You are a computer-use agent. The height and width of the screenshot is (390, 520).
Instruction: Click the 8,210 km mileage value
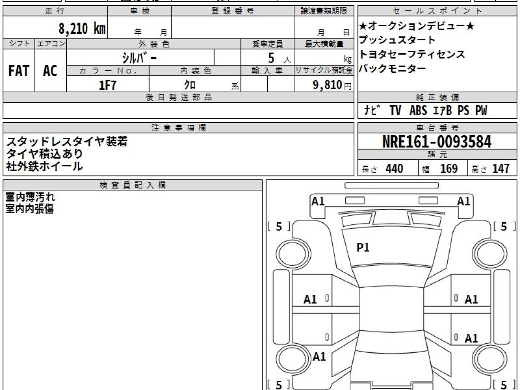[82, 29]
